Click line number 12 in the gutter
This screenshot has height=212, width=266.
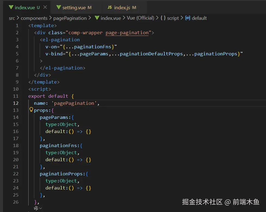point(16,103)
